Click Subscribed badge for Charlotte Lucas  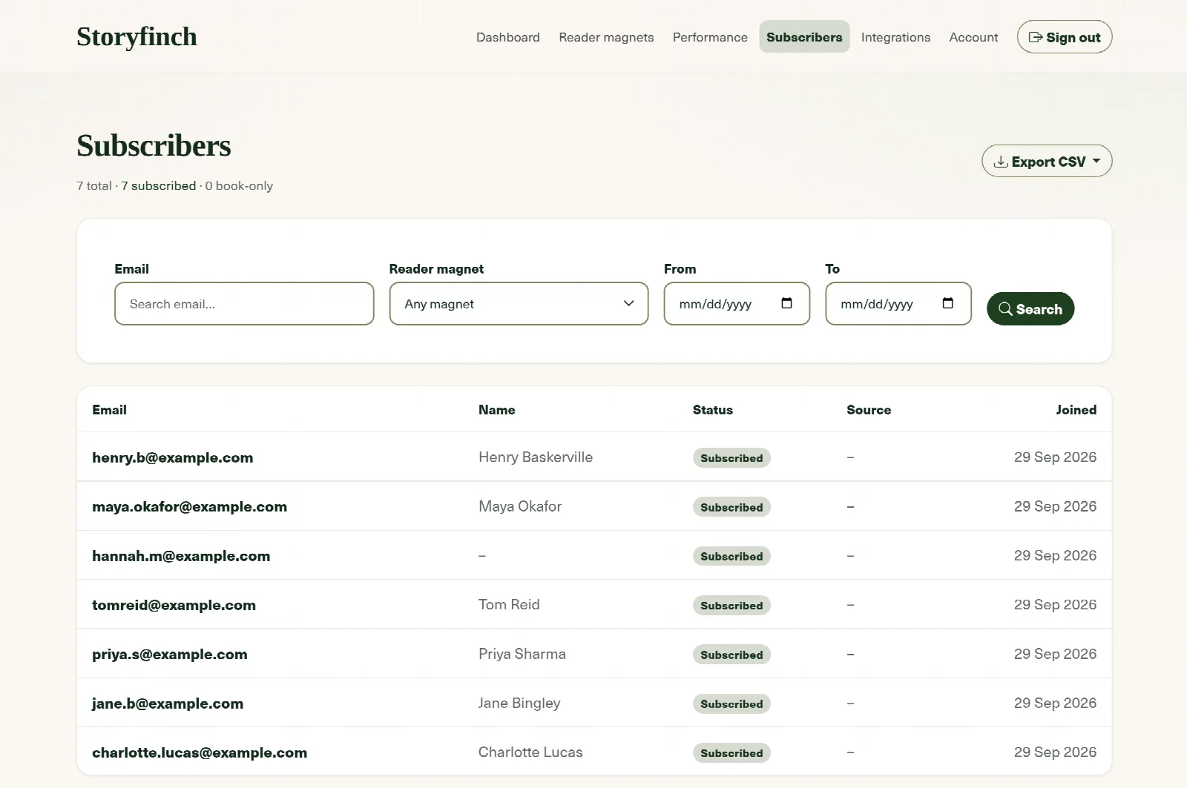[x=731, y=753]
